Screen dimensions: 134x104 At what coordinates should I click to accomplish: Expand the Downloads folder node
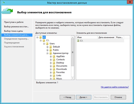pos(51,69)
